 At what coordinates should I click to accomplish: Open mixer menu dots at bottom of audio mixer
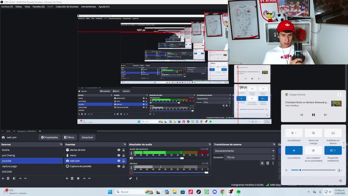point(137,178)
